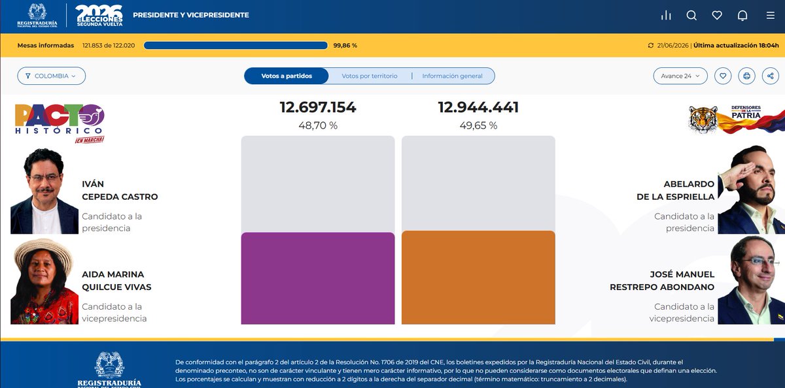Click the Pacto Histórico party logo
Image resolution: width=785 pixels, height=388 pixels.
[x=60, y=123]
